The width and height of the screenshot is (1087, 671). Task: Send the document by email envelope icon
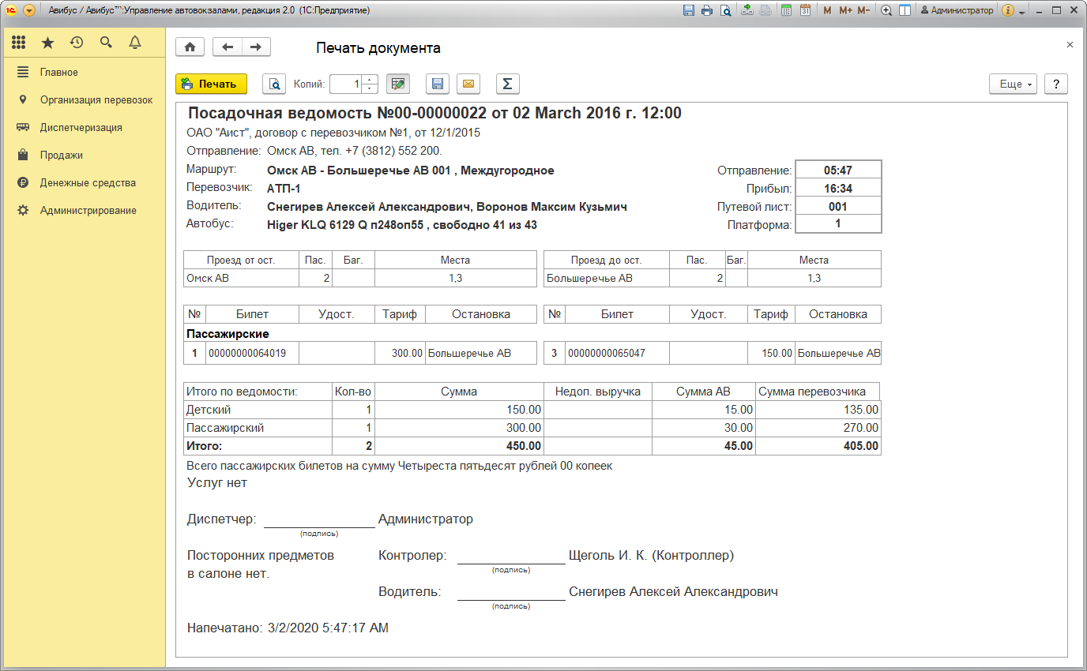tap(468, 84)
